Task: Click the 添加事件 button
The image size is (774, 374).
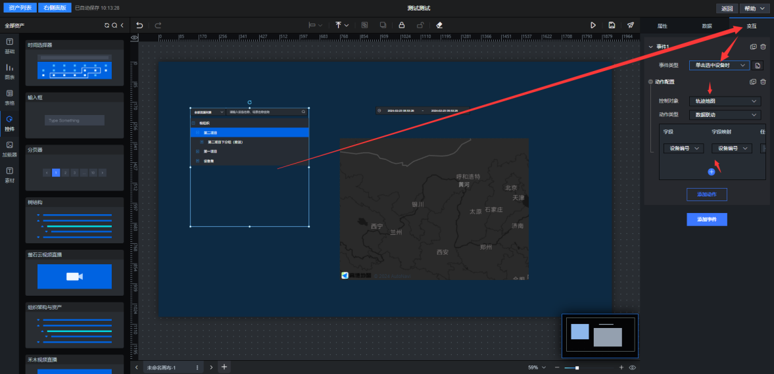Action: click(x=706, y=220)
